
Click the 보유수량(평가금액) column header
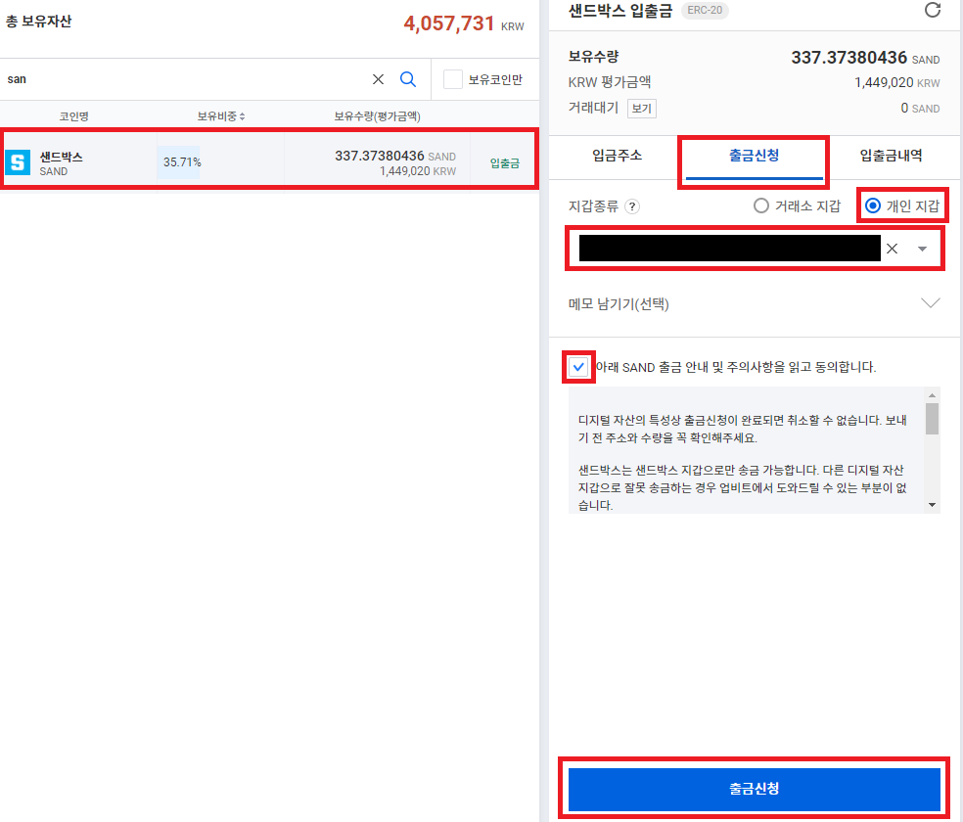377,116
